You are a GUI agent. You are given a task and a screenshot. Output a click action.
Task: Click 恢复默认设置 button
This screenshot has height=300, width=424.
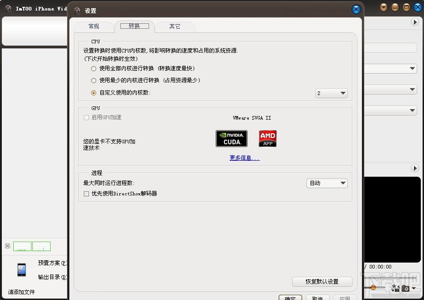(322, 282)
